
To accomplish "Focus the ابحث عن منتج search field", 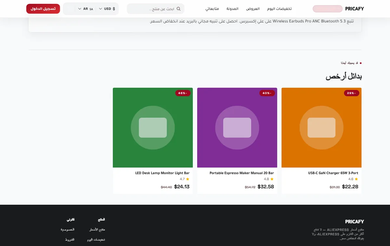I will pyautogui.click(x=156, y=9).
